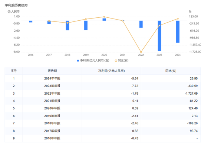This screenshot has width=204, height=145.
Task: Toggle the 同比(右) legend item
Action: tap(122, 61)
